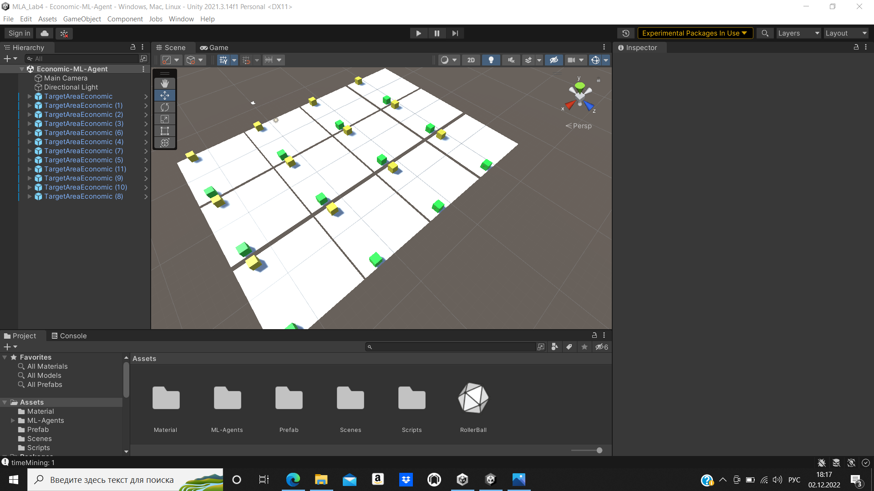
Task: Select the Scale tool
Action: (x=164, y=119)
